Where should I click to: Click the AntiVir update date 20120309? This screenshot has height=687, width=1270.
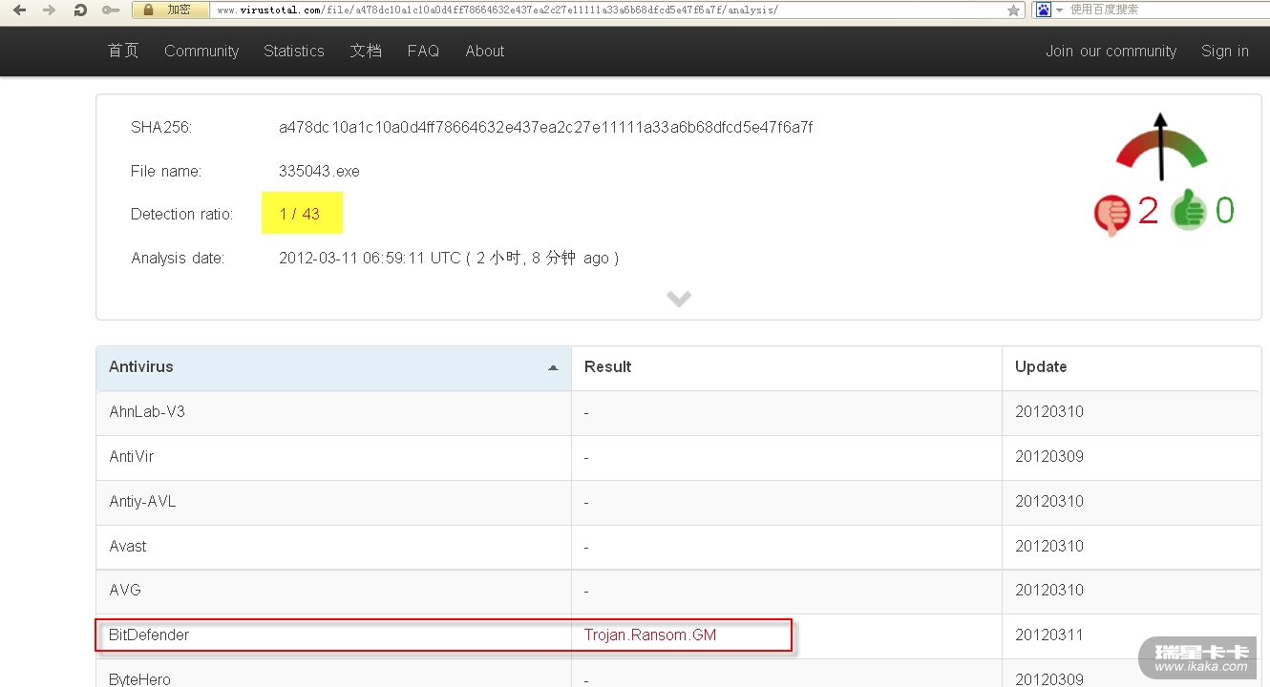point(1049,457)
